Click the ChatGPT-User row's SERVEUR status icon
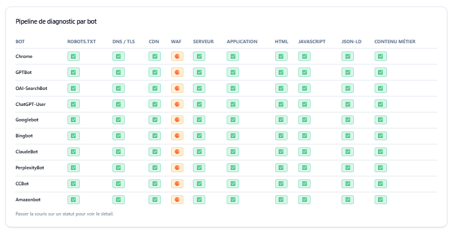Screen dimensions: 471x232 [x=199, y=104]
